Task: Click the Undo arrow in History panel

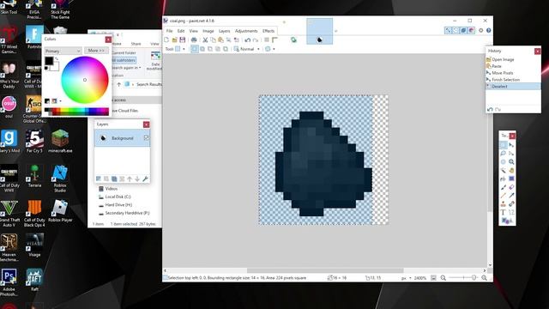Action: [490, 110]
